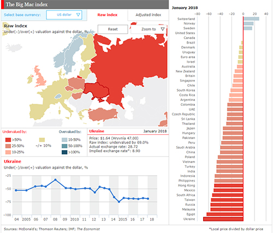Viewport: 273px width, 233px height.
Task: Click the Brazil label in chart
Action: [191, 43]
